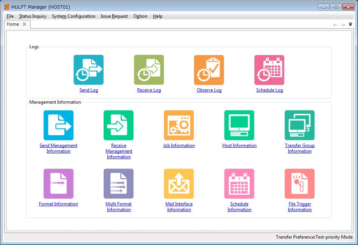Follow the File Trigger Information link
This screenshot has height=245, width=358.
[x=300, y=207]
